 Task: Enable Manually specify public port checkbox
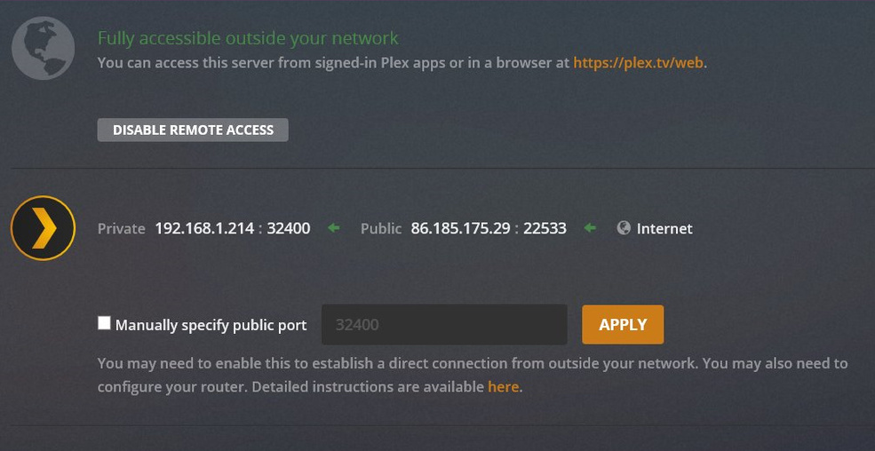(x=104, y=323)
